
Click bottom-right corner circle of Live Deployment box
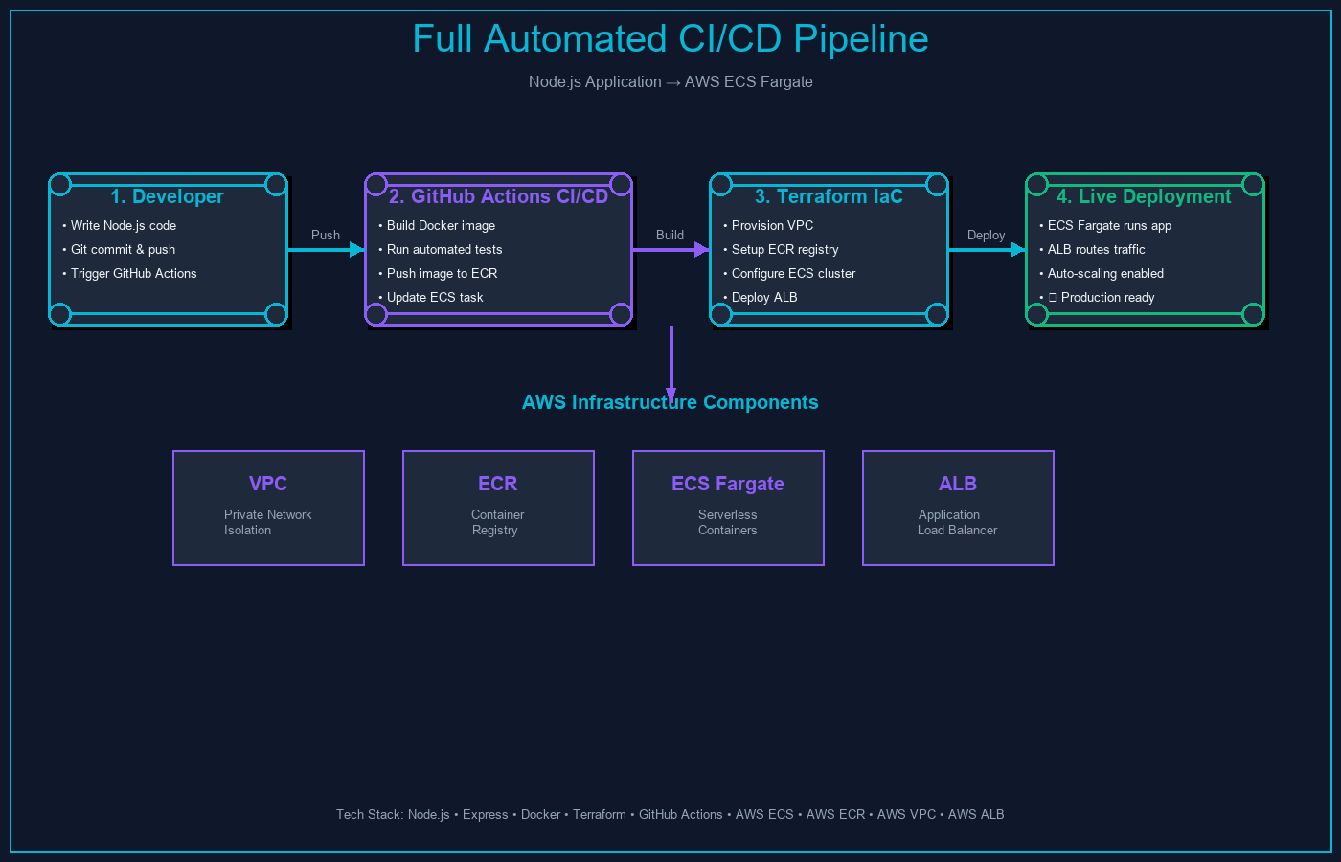(x=1252, y=314)
